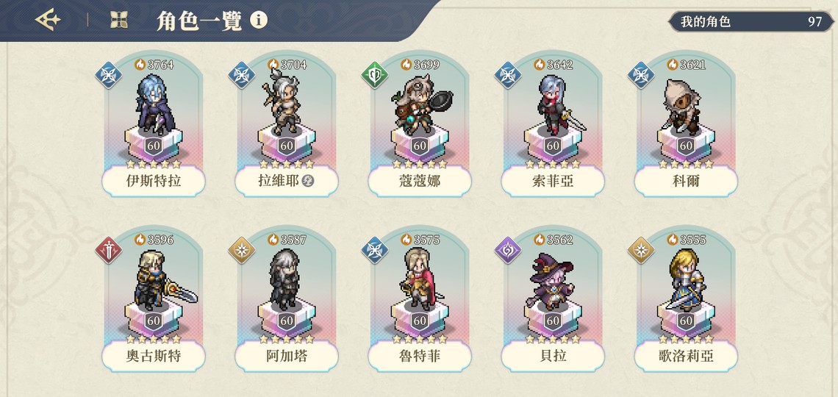Viewport: 838px width, 397px height.
Task: Click the green shield emblem on 蔻蔻娜
Action: (x=375, y=75)
